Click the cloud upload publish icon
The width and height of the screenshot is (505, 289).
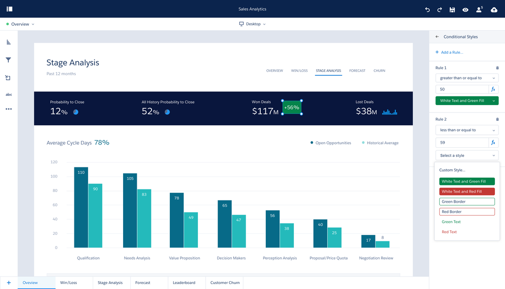point(494,10)
